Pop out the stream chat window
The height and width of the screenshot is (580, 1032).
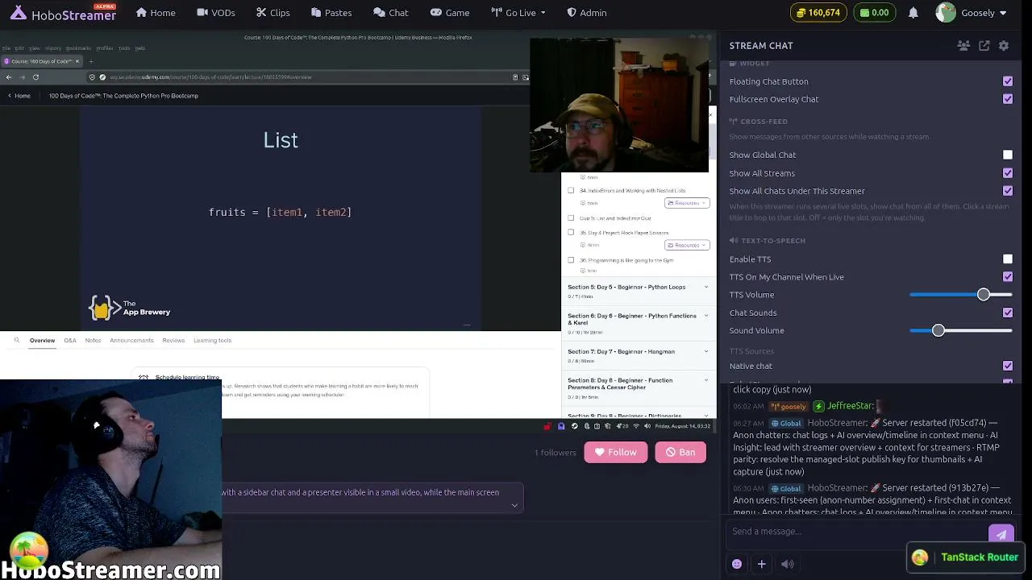point(984,46)
